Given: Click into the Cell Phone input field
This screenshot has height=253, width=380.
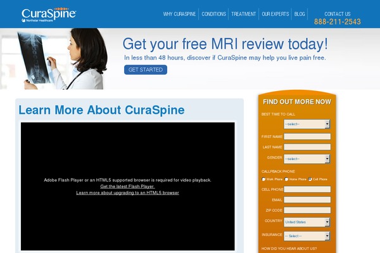Looking at the screenshot, I should 307,189.
